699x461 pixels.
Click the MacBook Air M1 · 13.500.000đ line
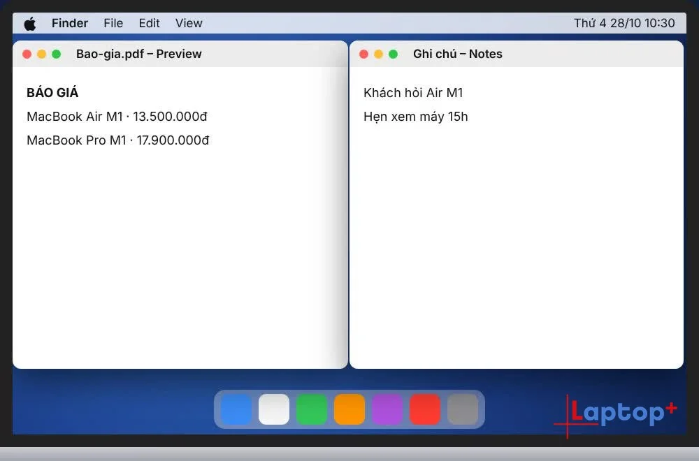117,116
